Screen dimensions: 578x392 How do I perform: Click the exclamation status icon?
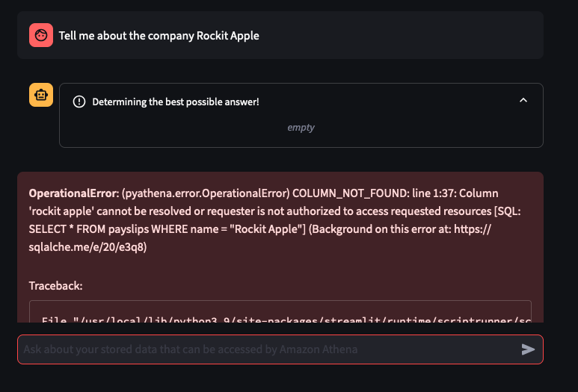[x=79, y=102]
